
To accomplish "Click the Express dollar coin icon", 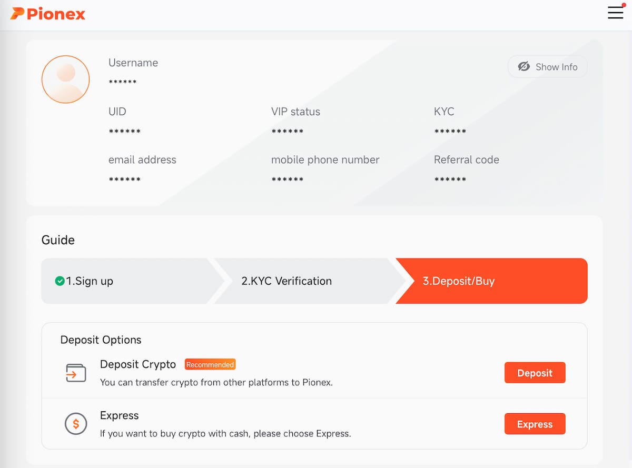I will (75, 424).
